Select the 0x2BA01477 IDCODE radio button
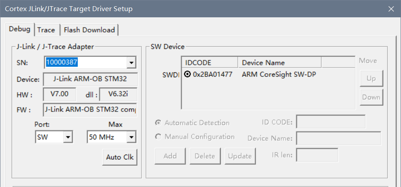Screen dimensions: 401x187 click(x=187, y=74)
